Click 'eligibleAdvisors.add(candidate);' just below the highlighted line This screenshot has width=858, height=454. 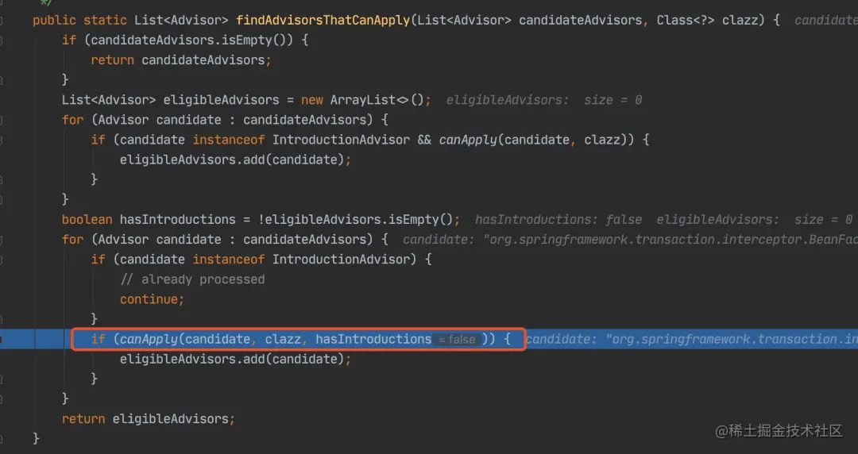235,360
